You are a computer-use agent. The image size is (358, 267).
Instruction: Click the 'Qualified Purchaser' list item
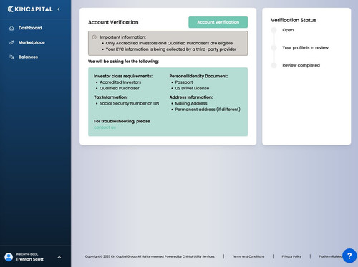click(120, 88)
